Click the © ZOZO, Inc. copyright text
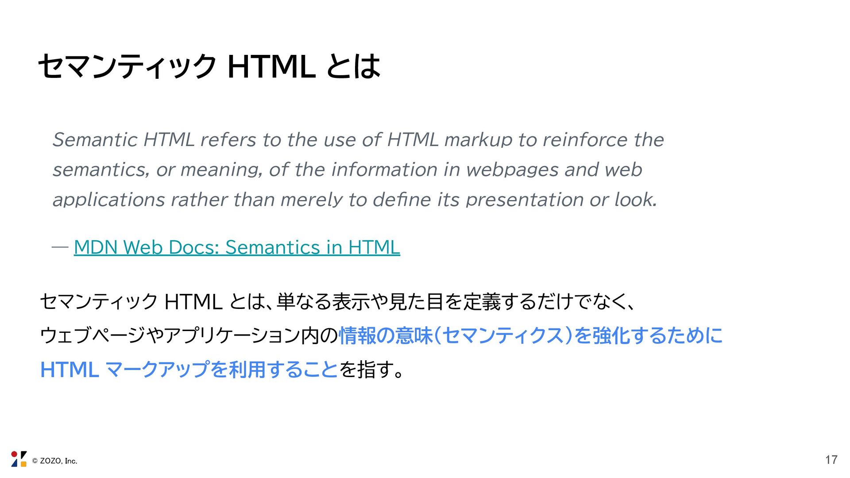This screenshot has height=478, width=850. tap(55, 461)
